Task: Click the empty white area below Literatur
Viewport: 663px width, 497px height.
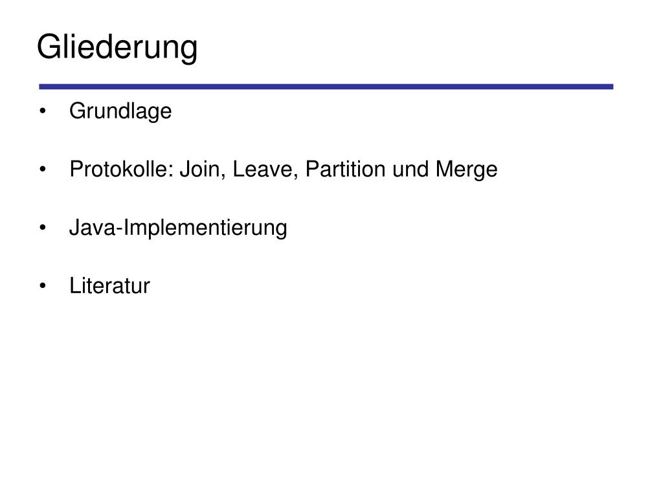Action: click(331, 389)
